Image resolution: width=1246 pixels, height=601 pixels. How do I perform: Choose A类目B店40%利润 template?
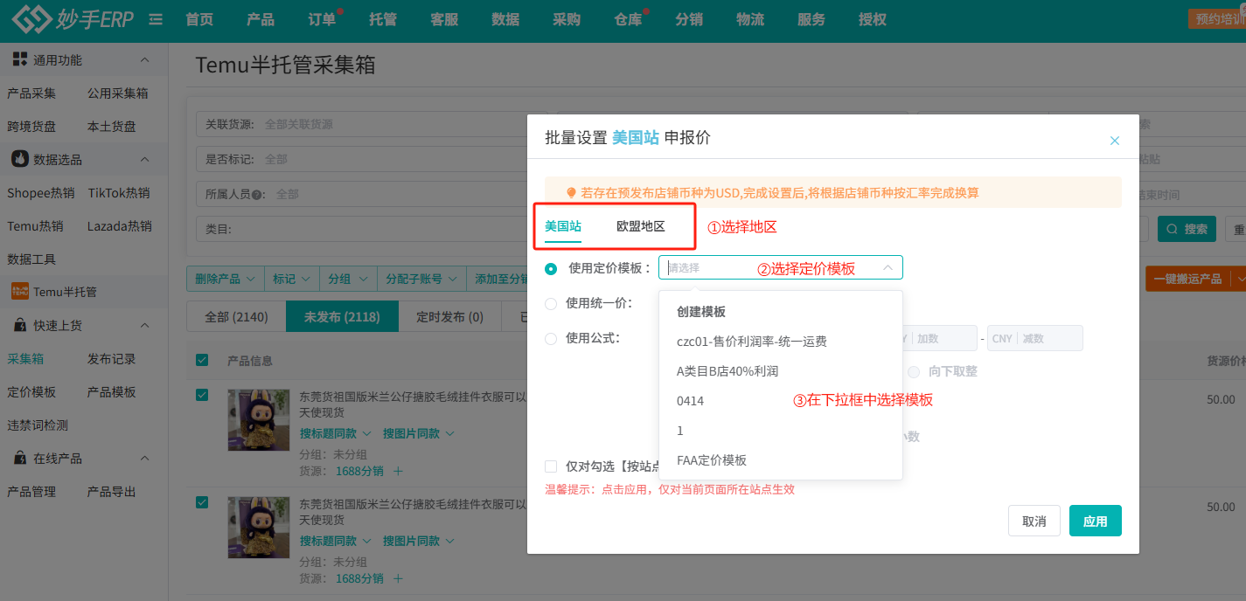(780, 371)
